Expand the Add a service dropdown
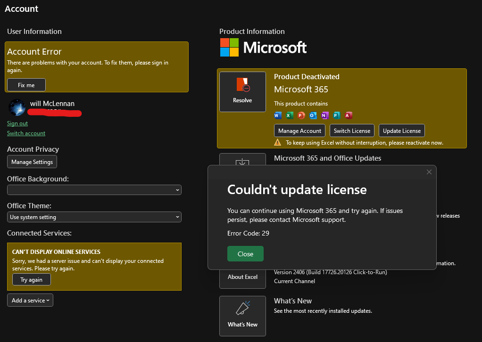The image size is (482, 342). (30, 300)
